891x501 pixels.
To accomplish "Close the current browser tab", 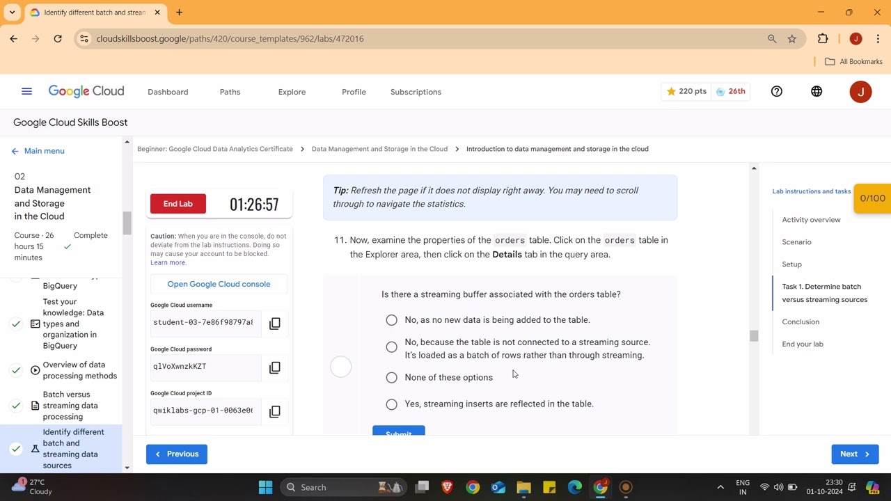I will point(157,12).
